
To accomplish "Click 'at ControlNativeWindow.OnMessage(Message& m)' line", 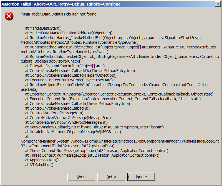I will pos(68,118).
